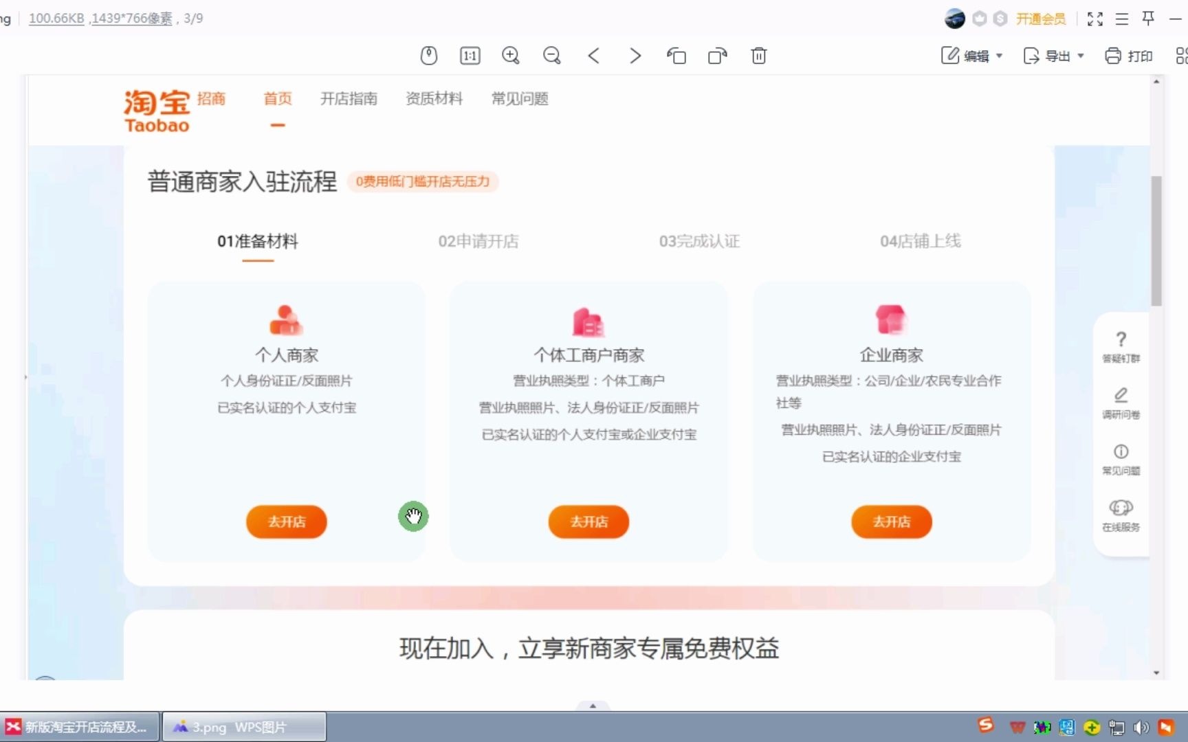Select the 04店铺上线 step tab
This screenshot has height=742, width=1188.
(921, 241)
